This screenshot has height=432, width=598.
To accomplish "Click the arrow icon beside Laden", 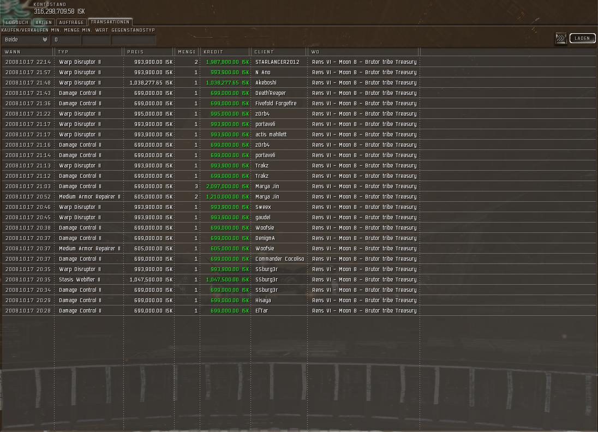I will click(x=561, y=39).
